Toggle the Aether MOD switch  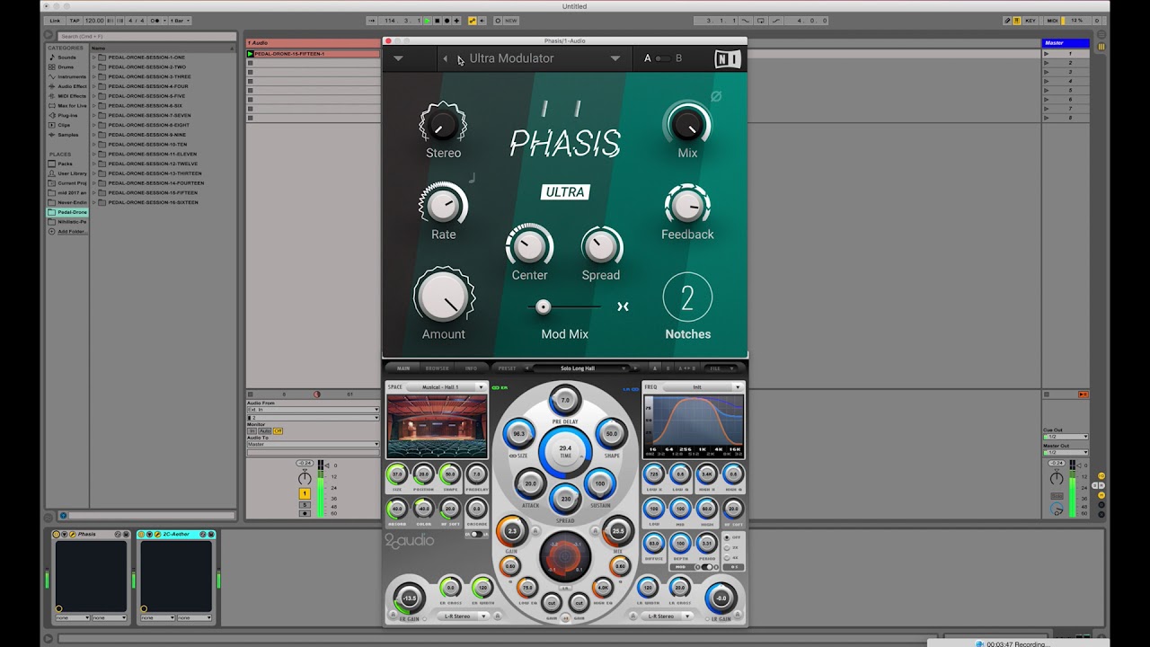click(x=706, y=567)
